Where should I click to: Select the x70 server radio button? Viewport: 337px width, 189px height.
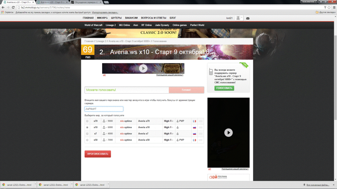click(x=88, y=121)
